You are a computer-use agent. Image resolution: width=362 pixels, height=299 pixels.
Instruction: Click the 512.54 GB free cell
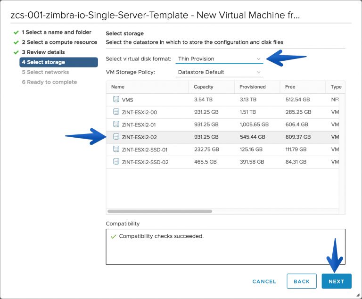click(297, 100)
